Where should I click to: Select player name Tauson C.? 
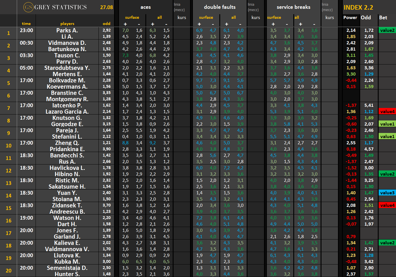click(x=67, y=55)
